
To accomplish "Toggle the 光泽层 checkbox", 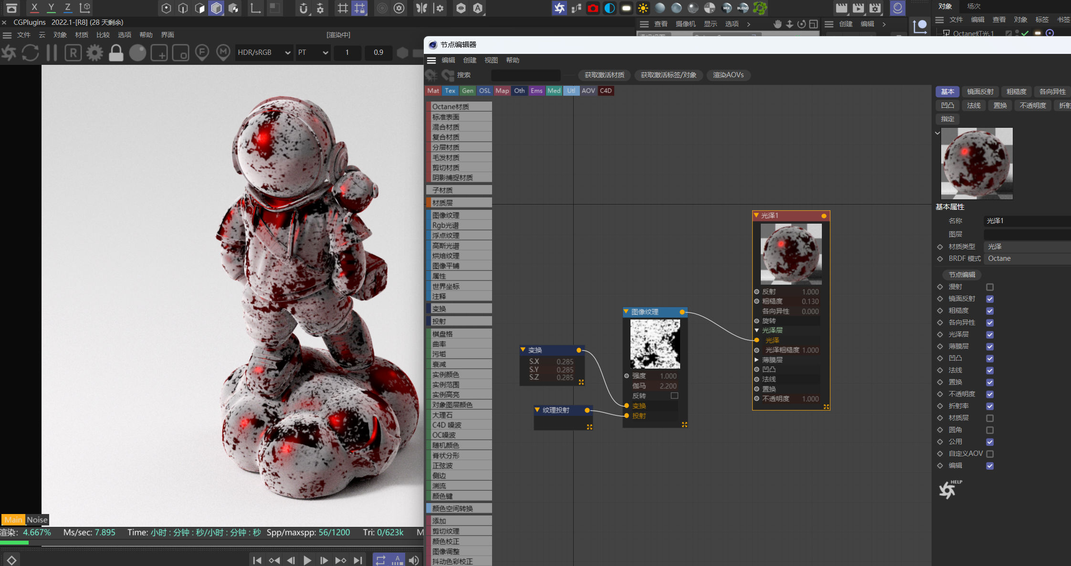I will point(990,335).
